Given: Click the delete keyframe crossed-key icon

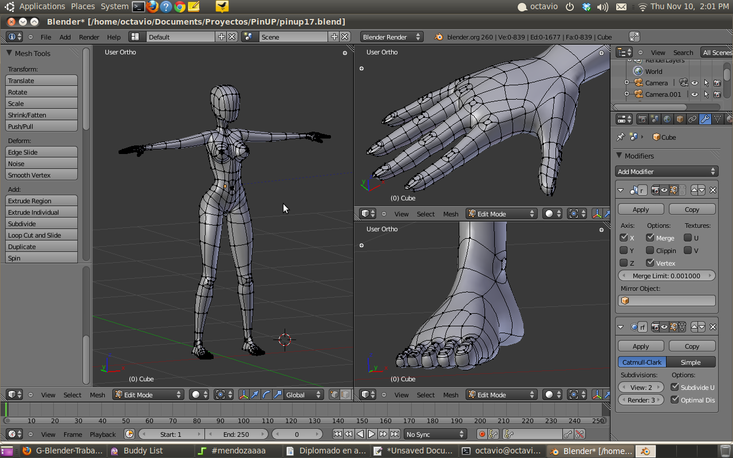Looking at the screenshot, I should click(x=580, y=435).
